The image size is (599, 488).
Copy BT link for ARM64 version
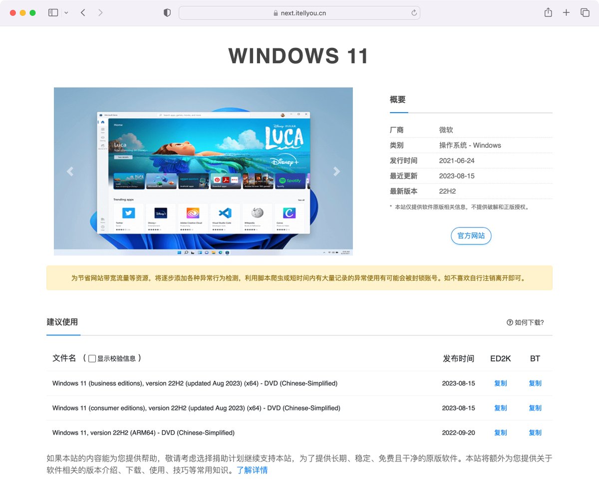535,433
